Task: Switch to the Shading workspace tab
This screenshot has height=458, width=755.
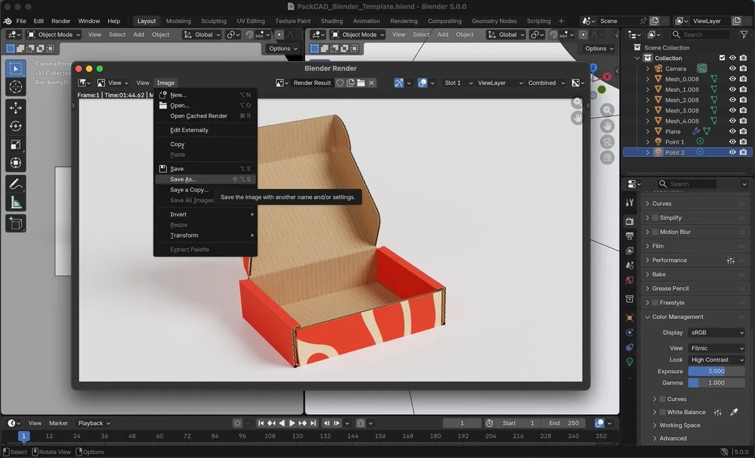Action: pyautogui.click(x=331, y=21)
